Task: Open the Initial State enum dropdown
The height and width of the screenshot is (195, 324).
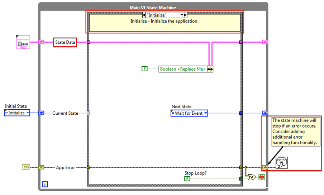Action: 17,113
